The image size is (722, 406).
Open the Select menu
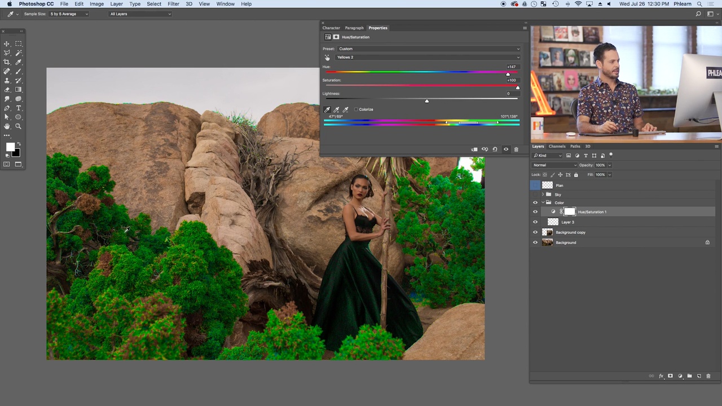[x=154, y=4]
